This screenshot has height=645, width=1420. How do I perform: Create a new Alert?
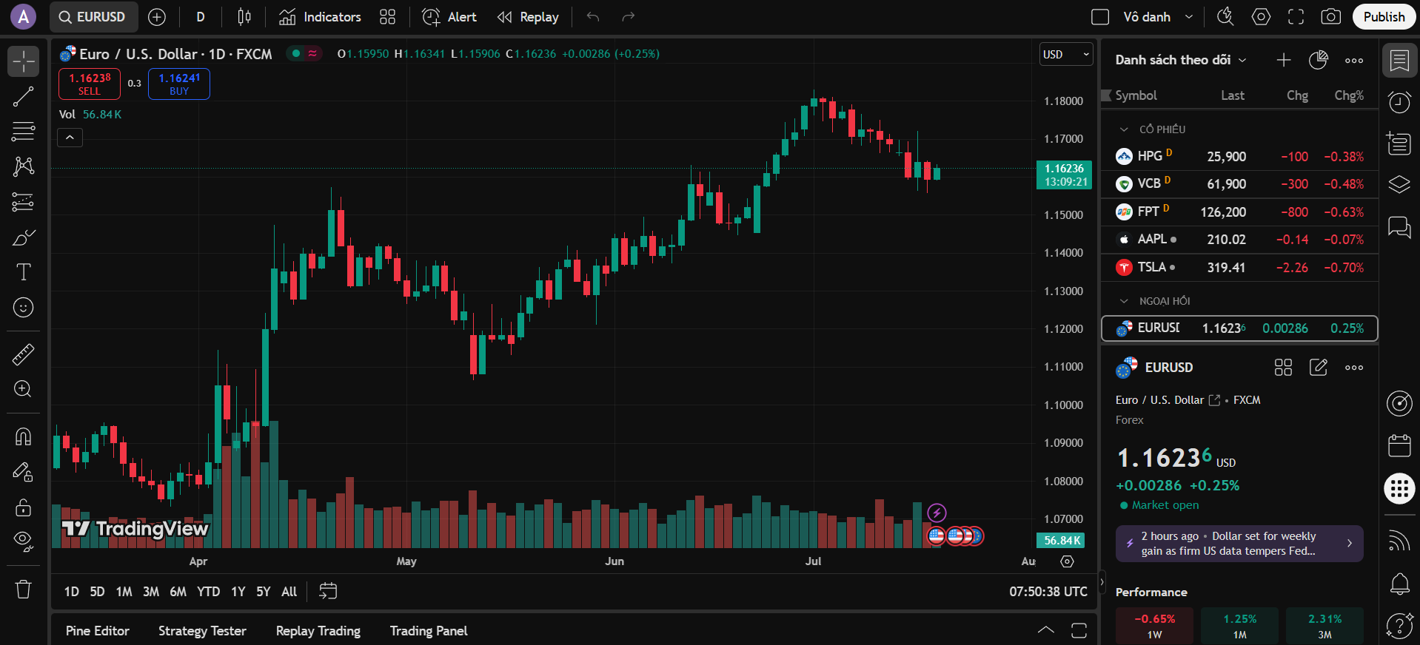[449, 17]
